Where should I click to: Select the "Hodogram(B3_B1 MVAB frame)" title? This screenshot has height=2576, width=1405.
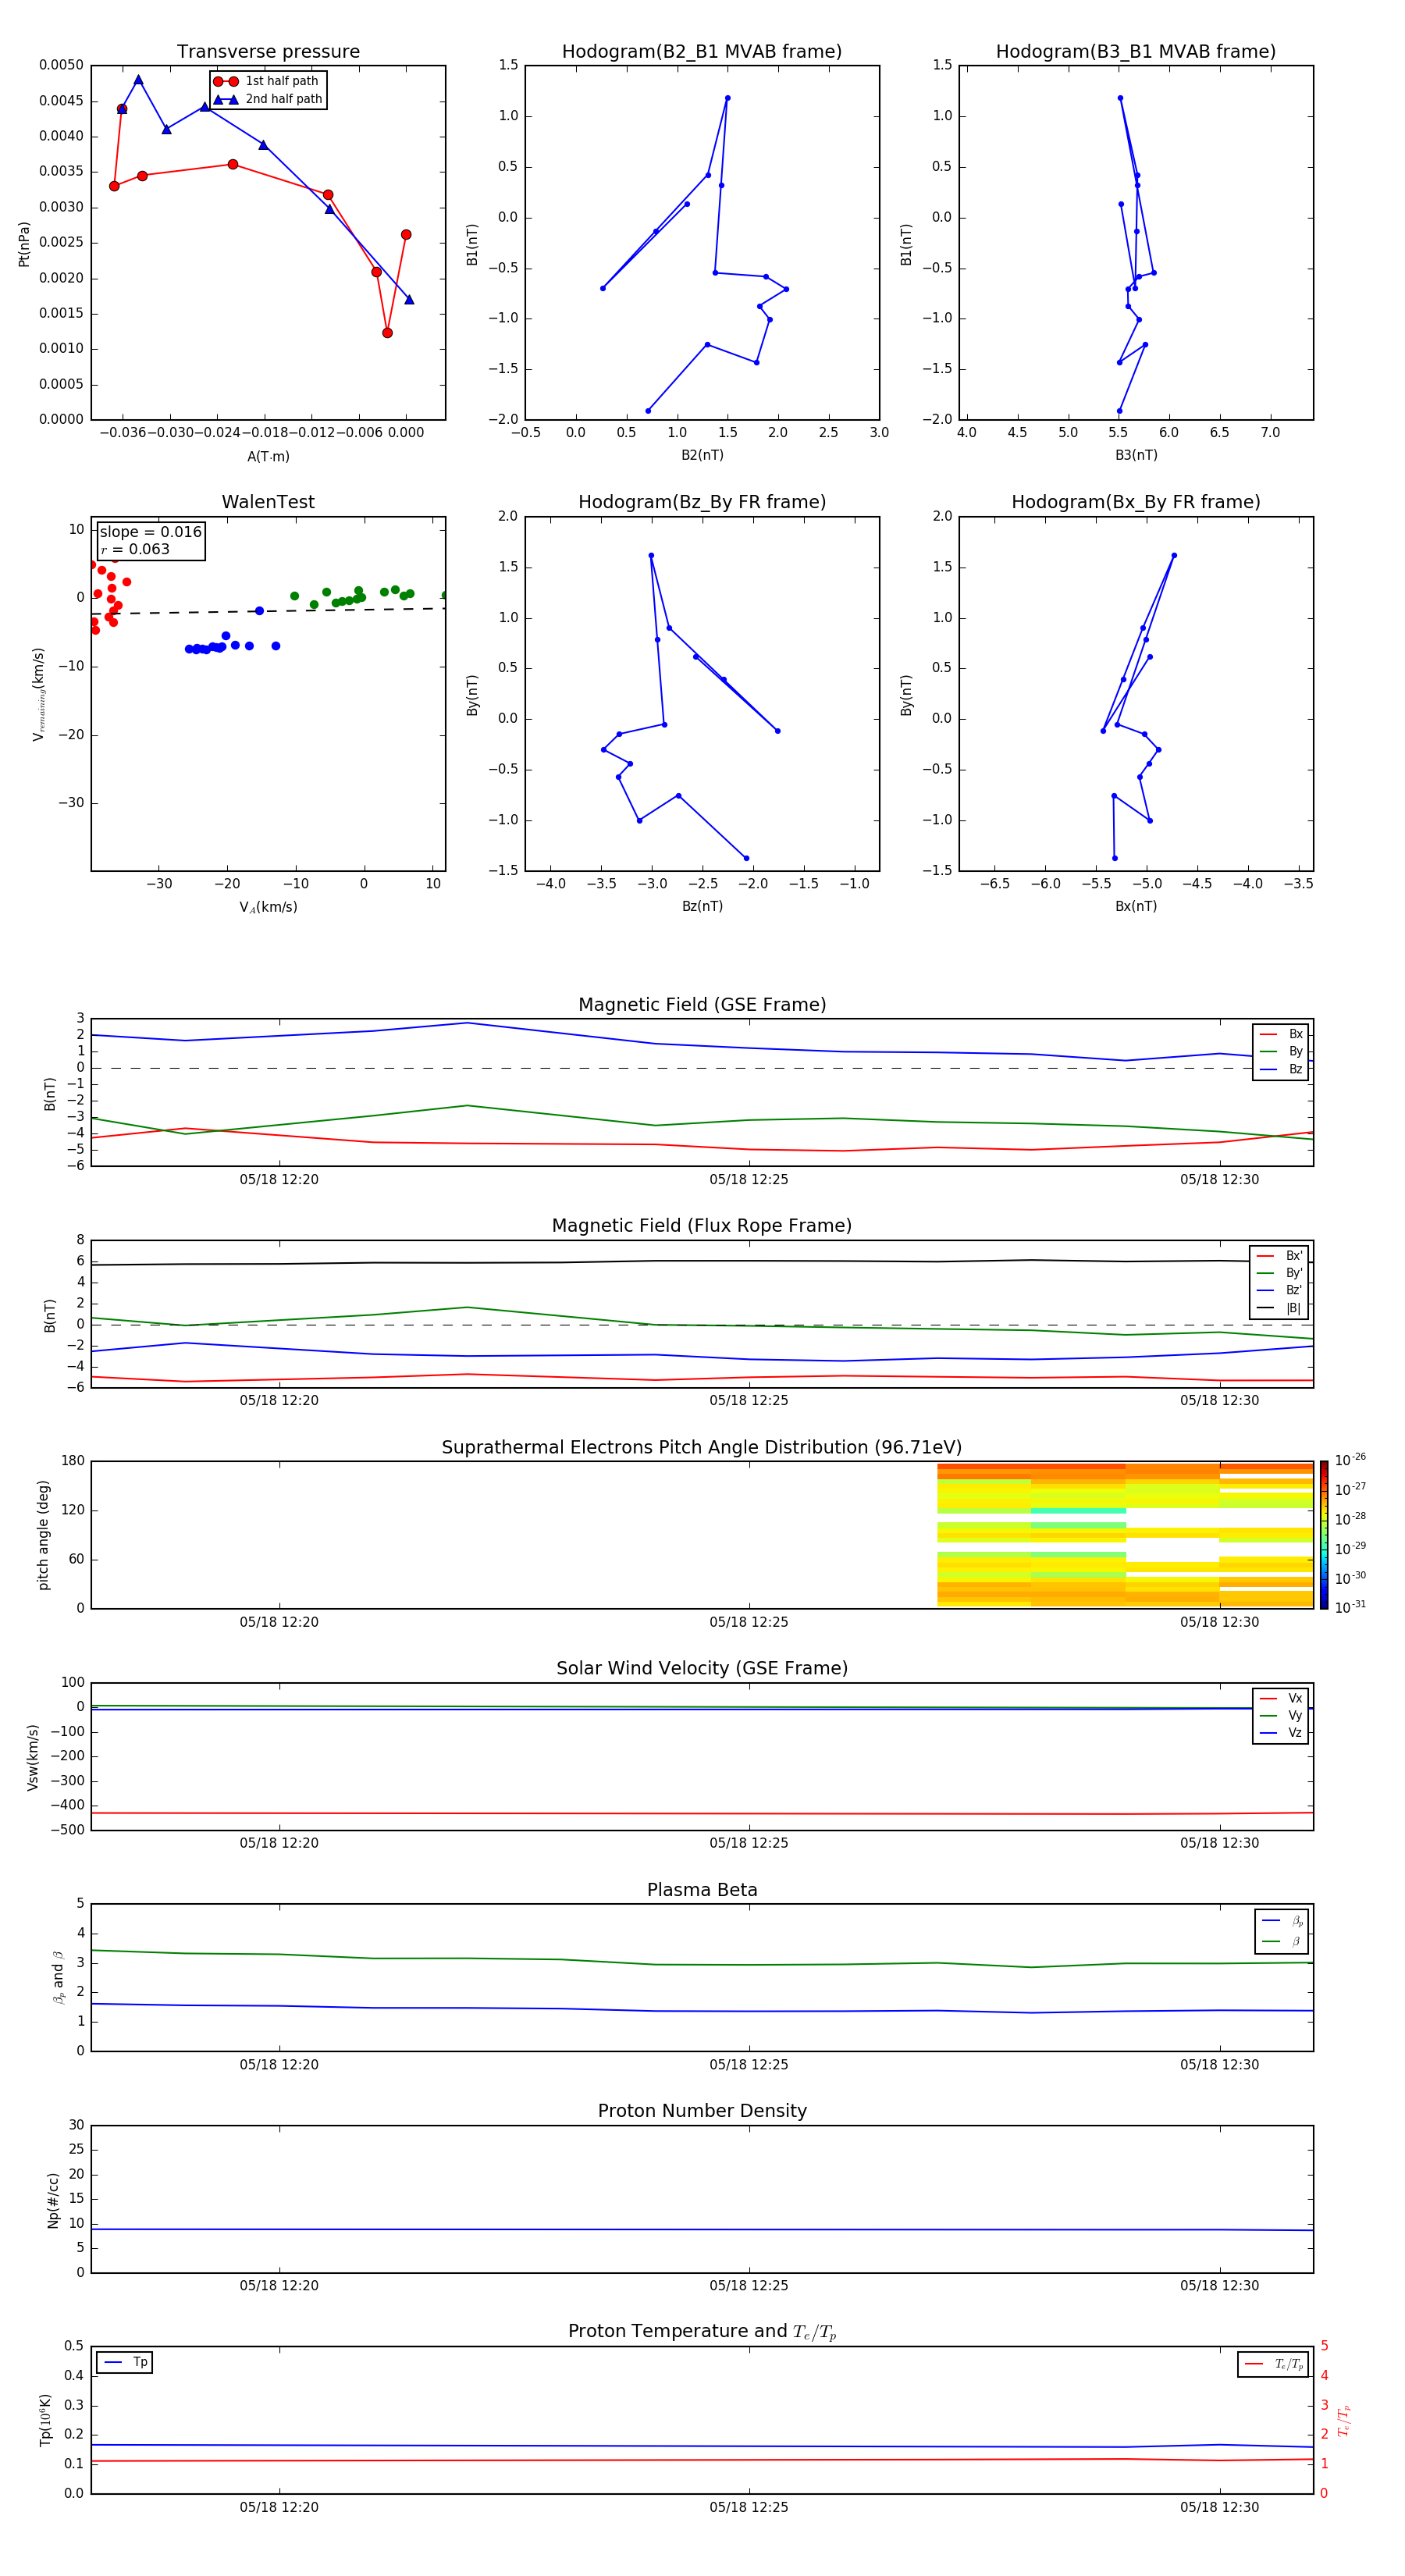coord(1136,52)
